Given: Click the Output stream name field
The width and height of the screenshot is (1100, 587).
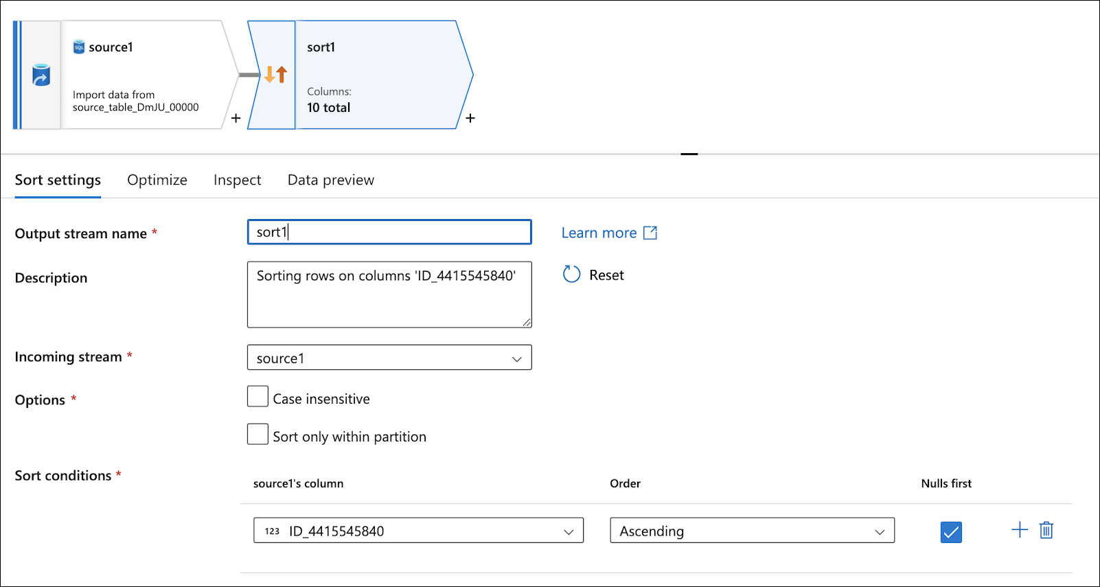Looking at the screenshot, I should pos(389,232).
